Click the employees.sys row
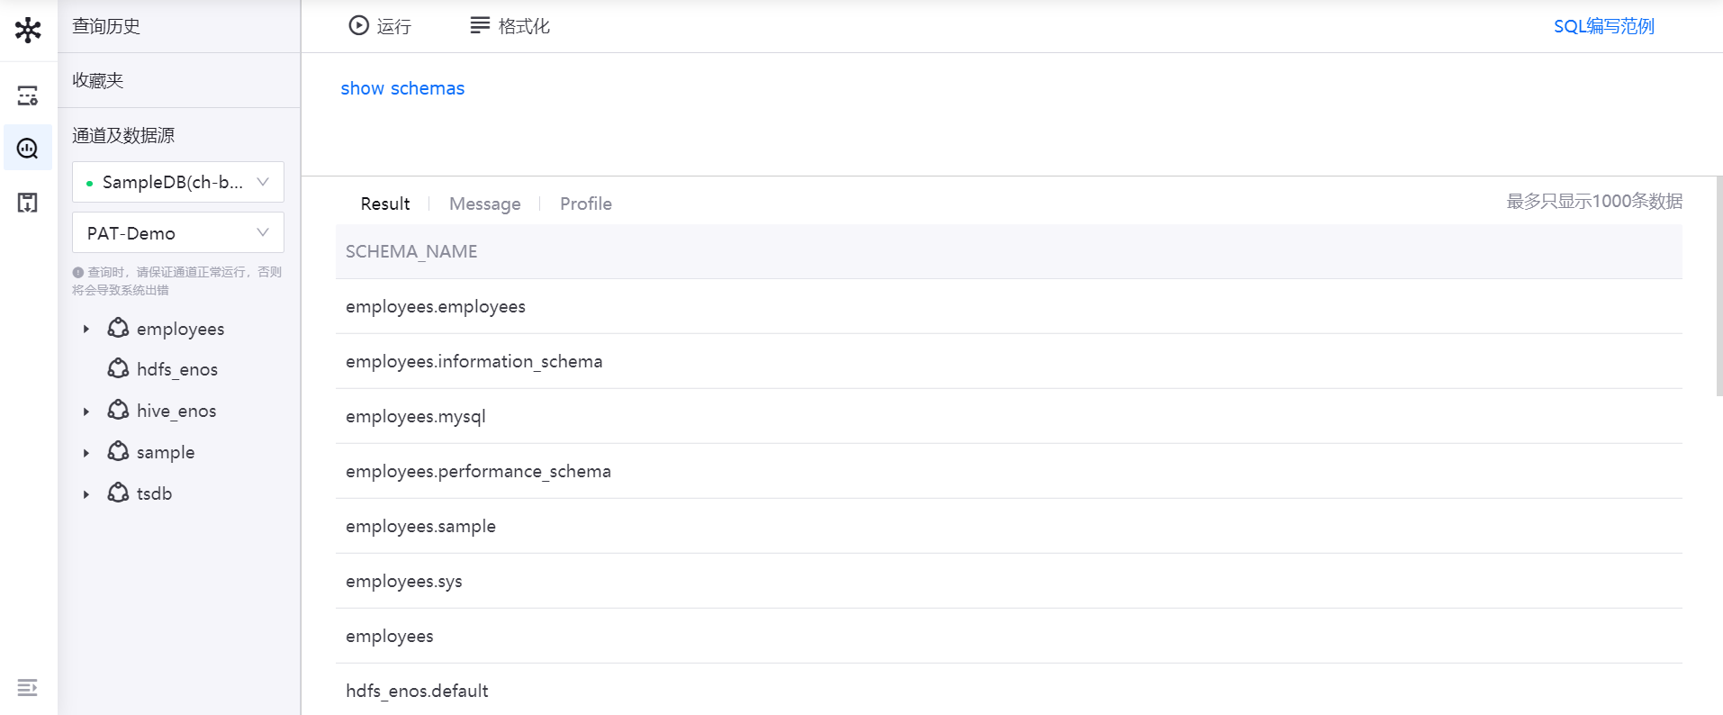 1008,581
